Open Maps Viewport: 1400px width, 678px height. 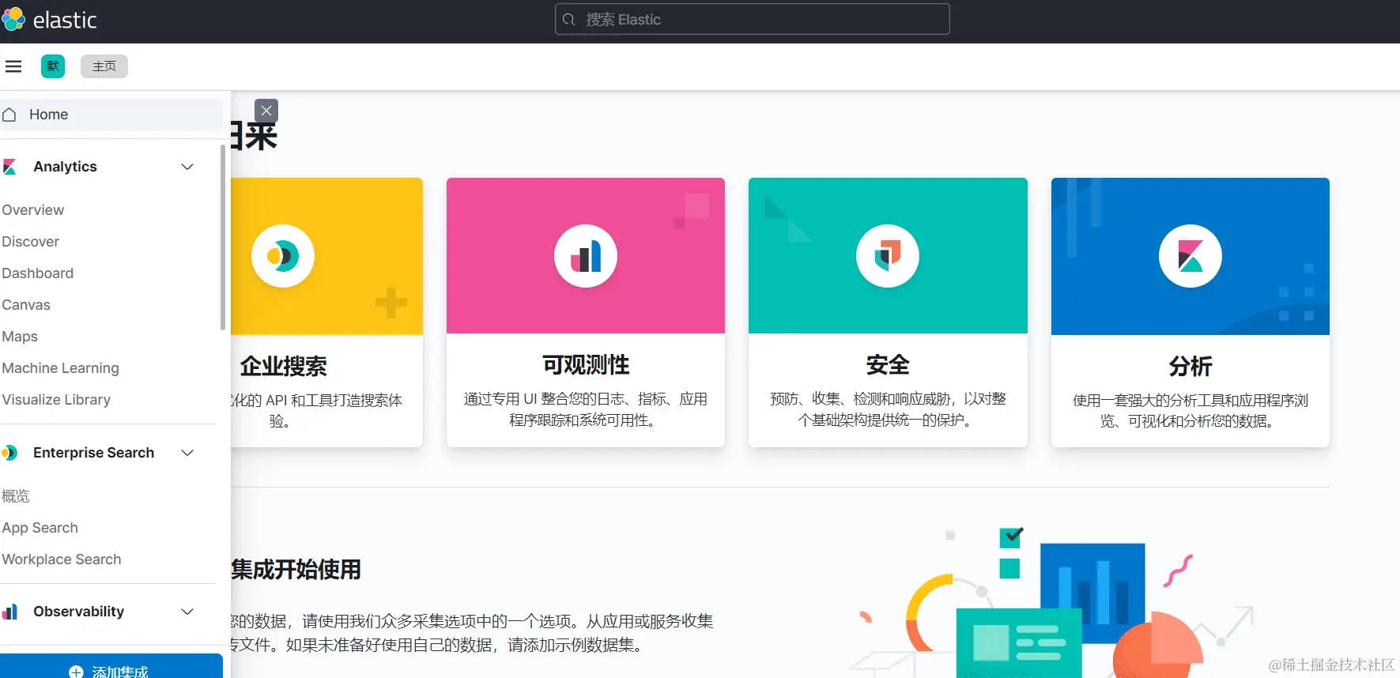point(20,337)
